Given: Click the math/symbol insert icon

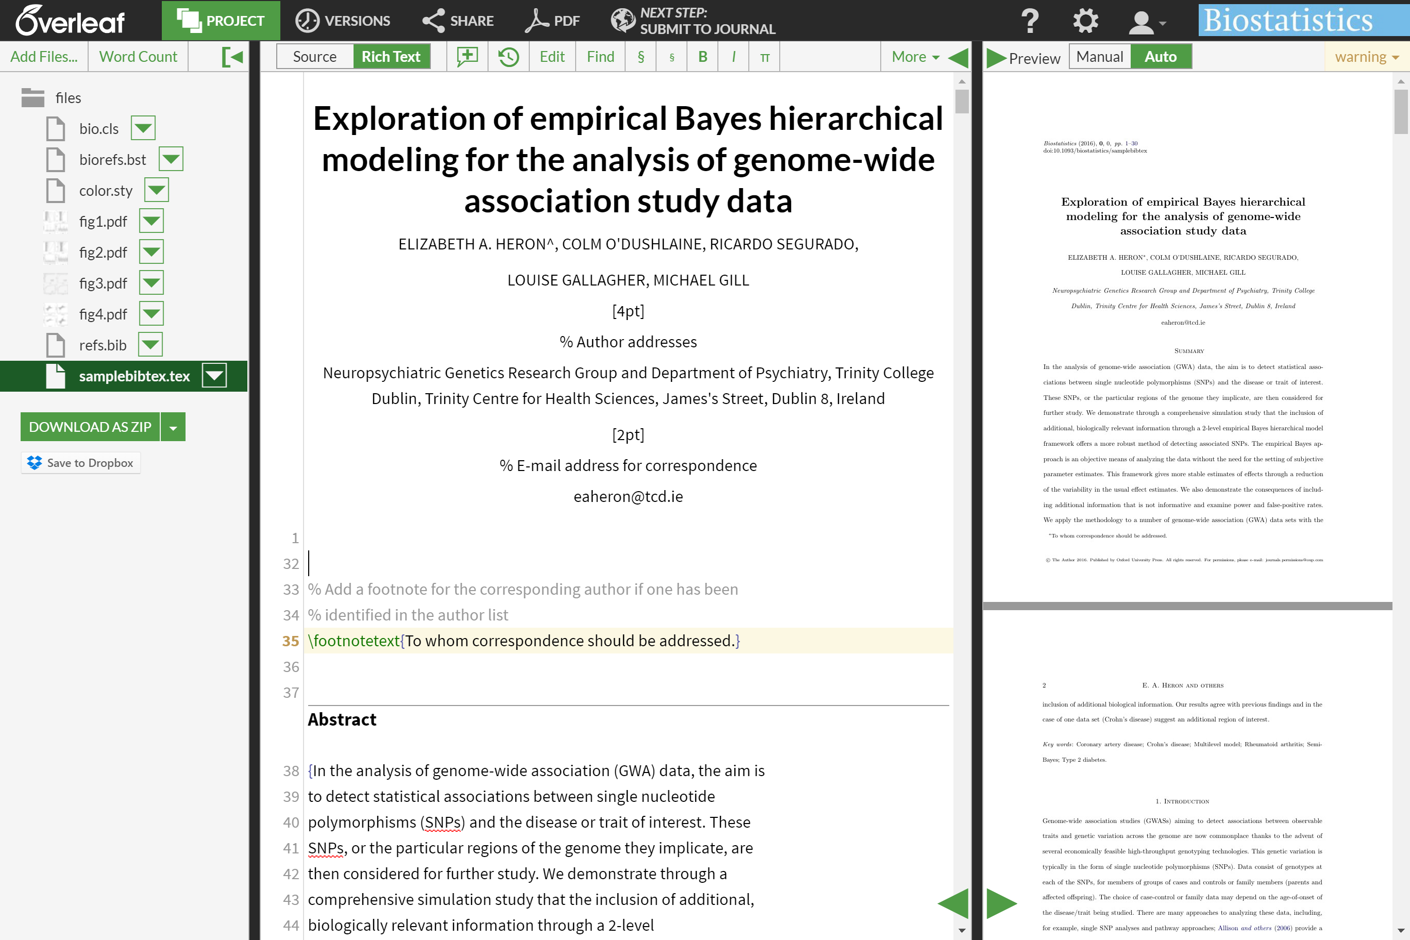Looking at the screenshot, I should 765,58.
